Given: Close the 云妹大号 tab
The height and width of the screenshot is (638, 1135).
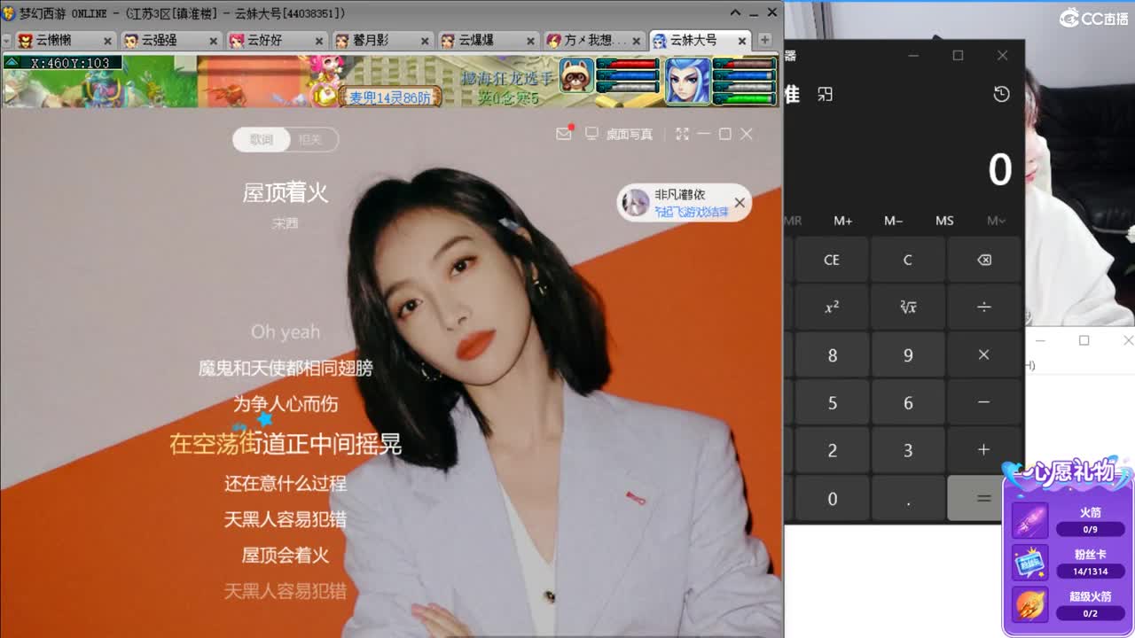Looking at the screenshot, I should click(741, 41).
